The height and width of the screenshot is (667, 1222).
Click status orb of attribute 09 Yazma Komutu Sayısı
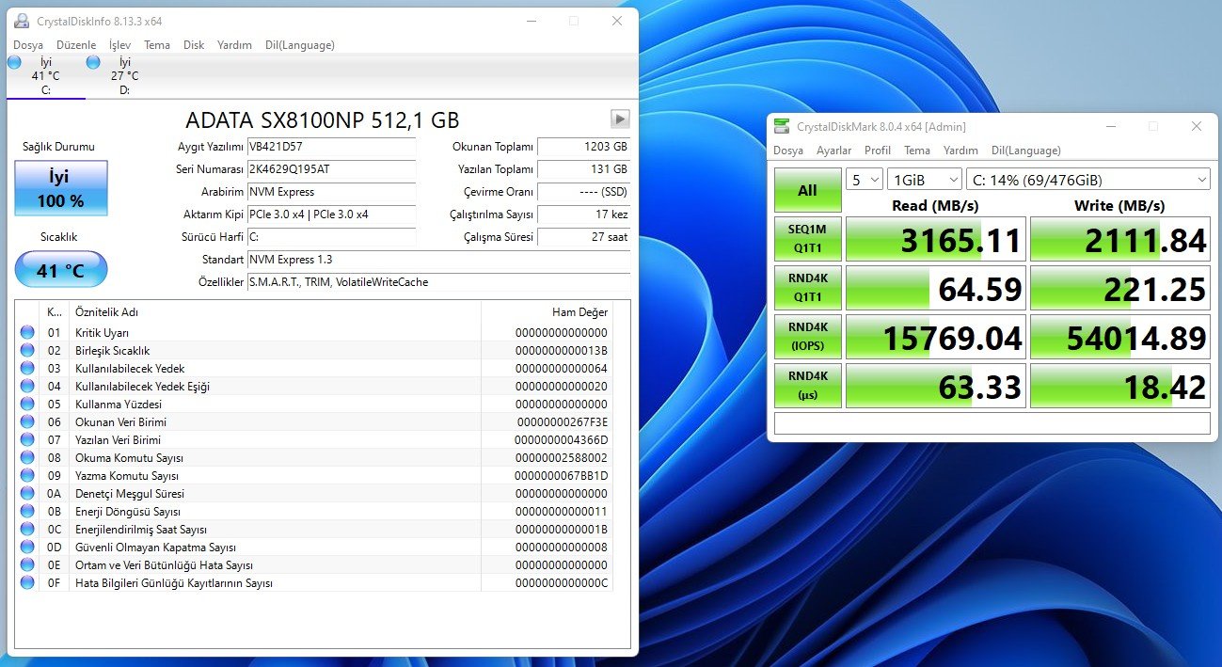27,475
